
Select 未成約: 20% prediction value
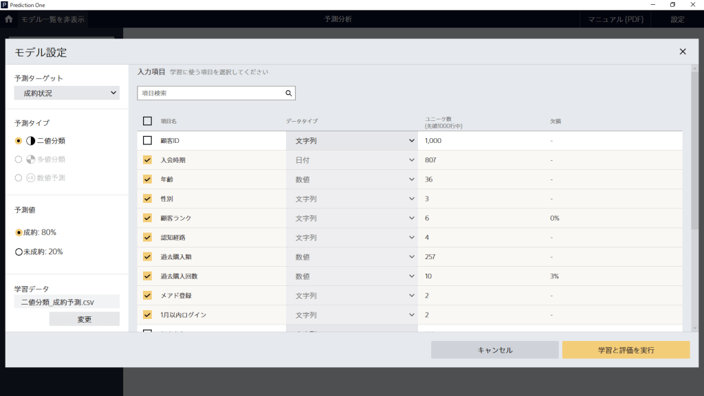point(19,252)
